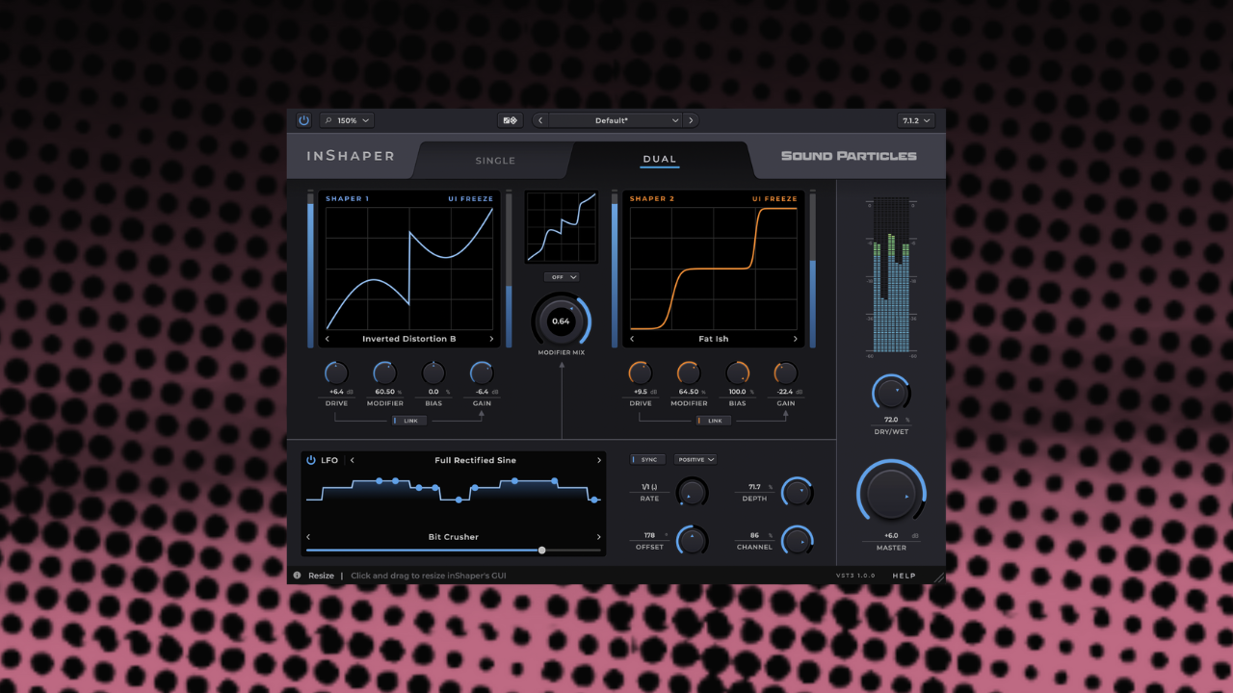Switch to the Single tab
The width and height of the screenshot is (1233, 693).
click(x=495, y=160)
